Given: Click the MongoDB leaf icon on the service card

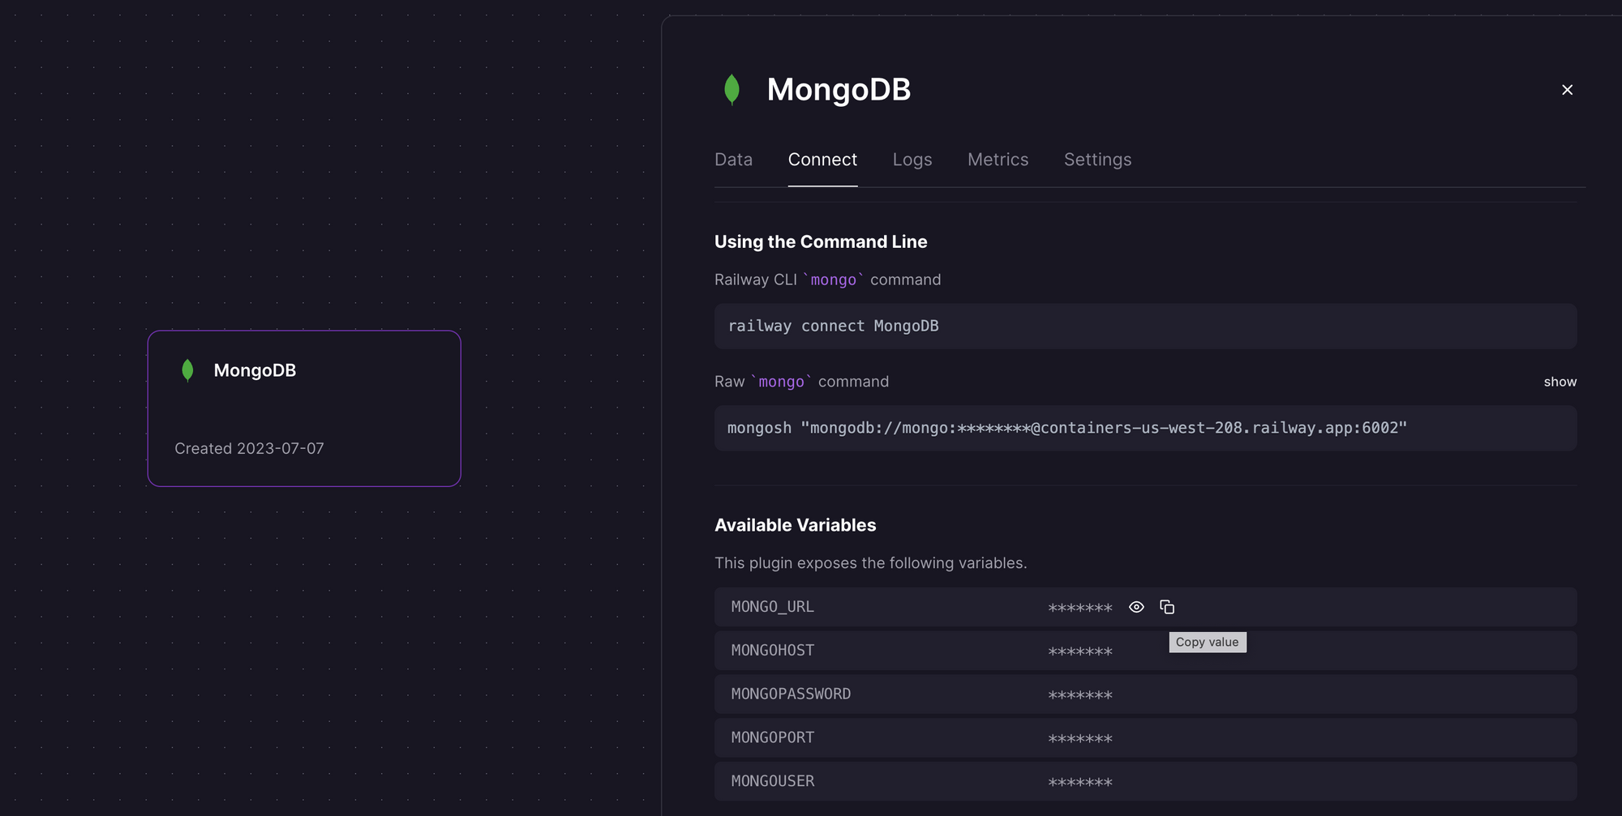Looking at the screenshot, I should coord(187,370).
